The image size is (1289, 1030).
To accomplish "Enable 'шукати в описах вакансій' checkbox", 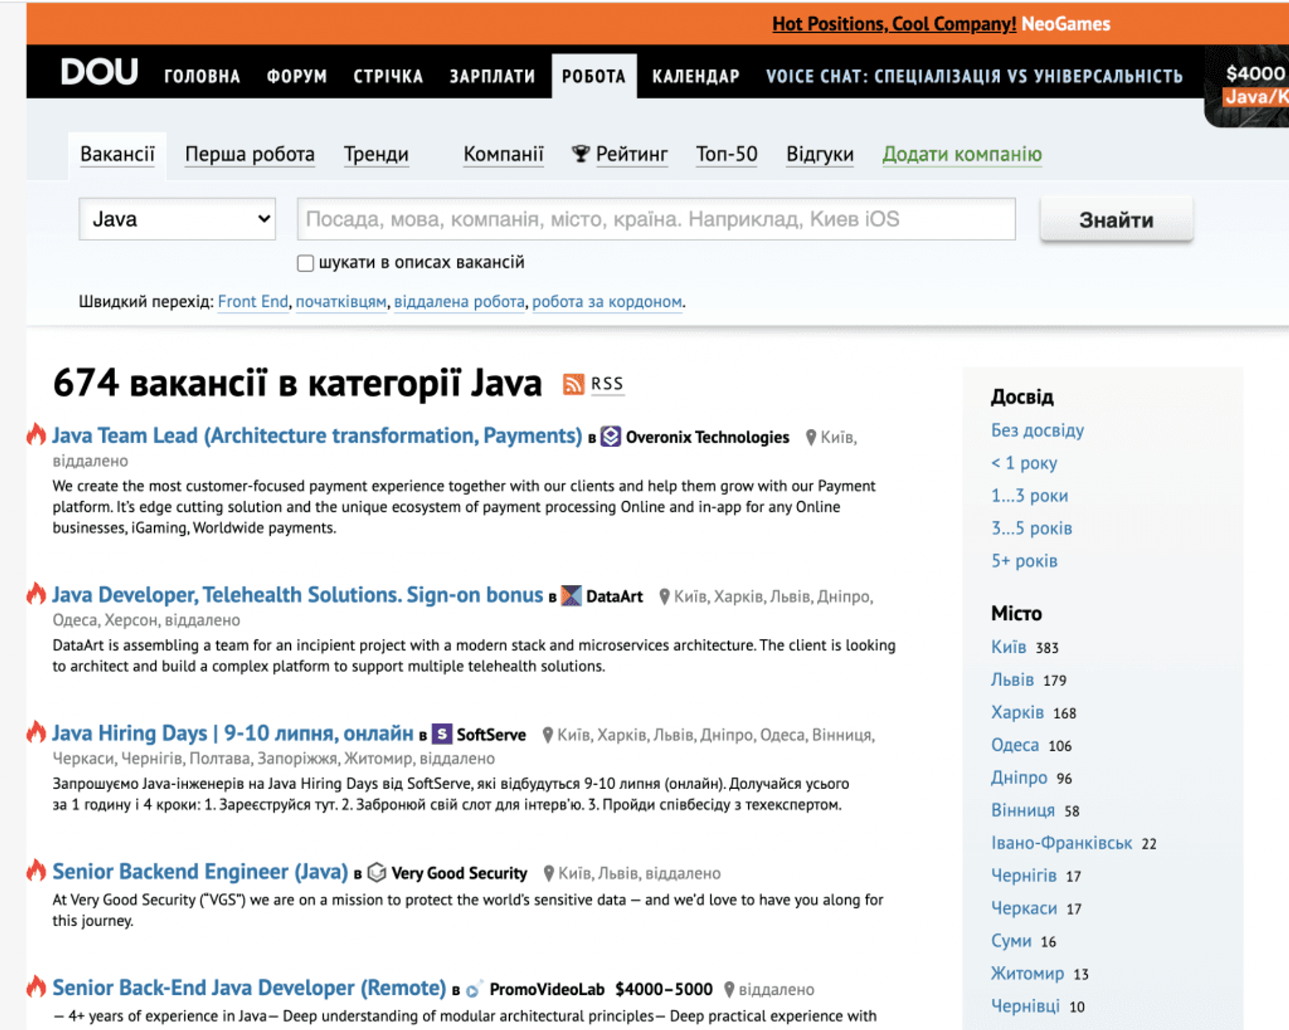I will click(305, 263).
